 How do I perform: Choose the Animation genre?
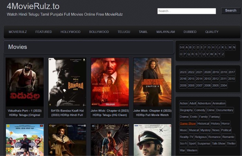pos(219,103)
